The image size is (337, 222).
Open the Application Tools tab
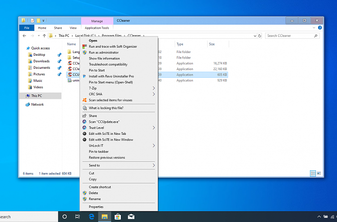(97, 28)
